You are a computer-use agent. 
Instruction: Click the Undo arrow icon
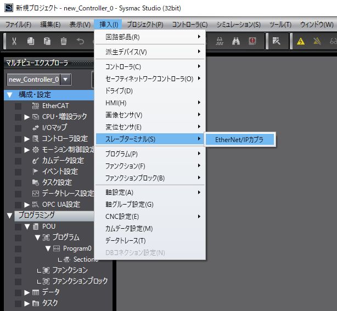point(80,41)
